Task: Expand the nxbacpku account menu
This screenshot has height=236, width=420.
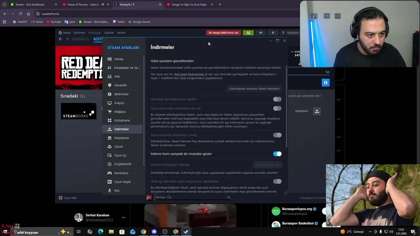Action: click(293, 33)
